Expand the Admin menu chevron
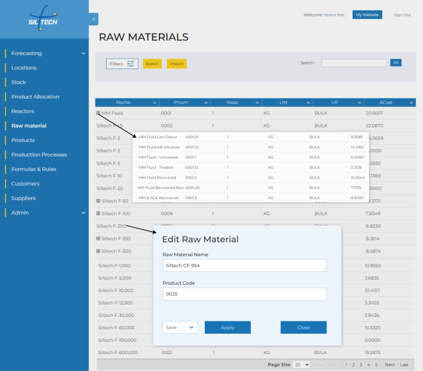This screenshot has height=371, width=423. point(83,213)
